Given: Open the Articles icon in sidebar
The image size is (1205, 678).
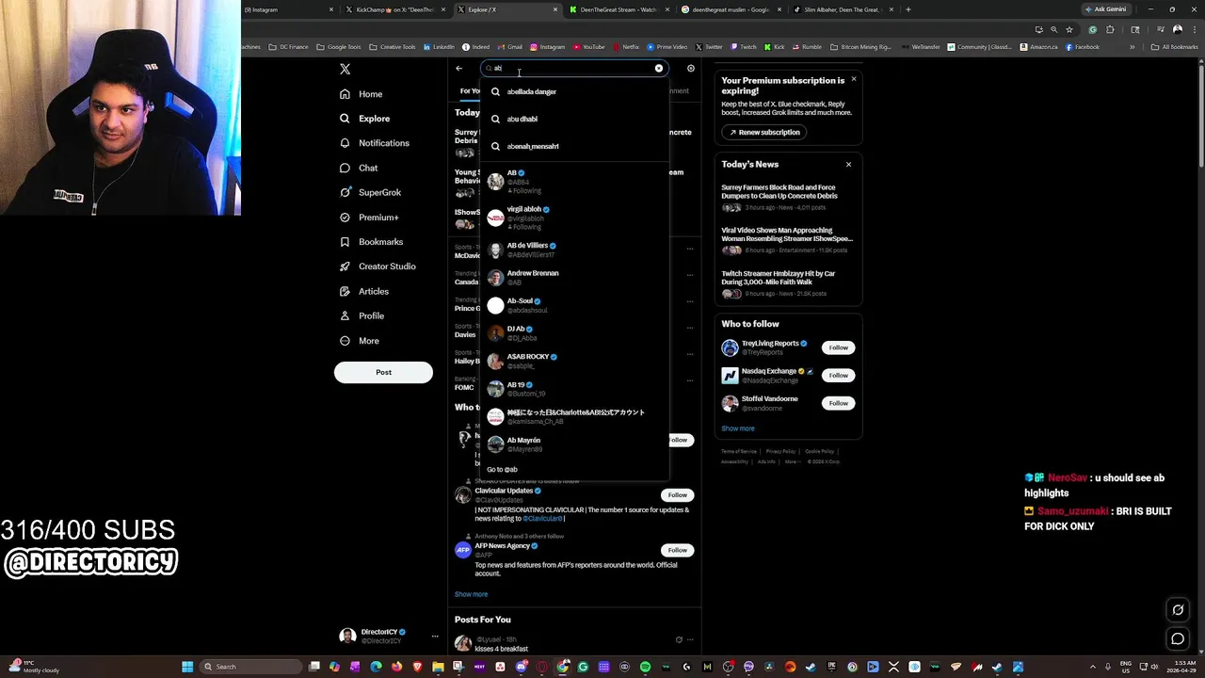Looking at the screenshot, I should coord(345,291).
